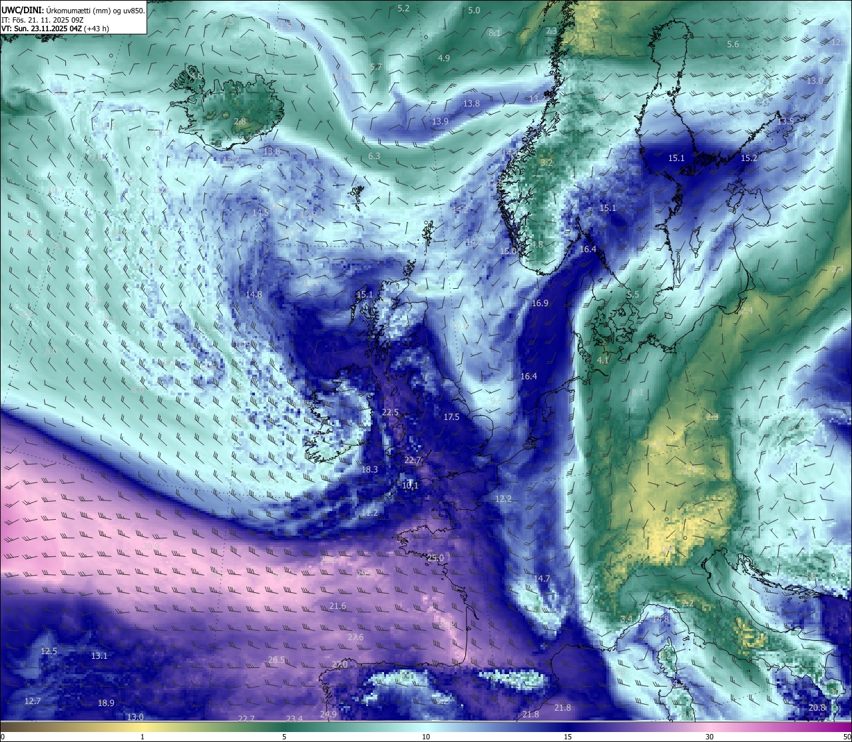The width and height of the screenshot is (852, 742).
Task: Click the '18.9' value label
Action: pos(106,703)
